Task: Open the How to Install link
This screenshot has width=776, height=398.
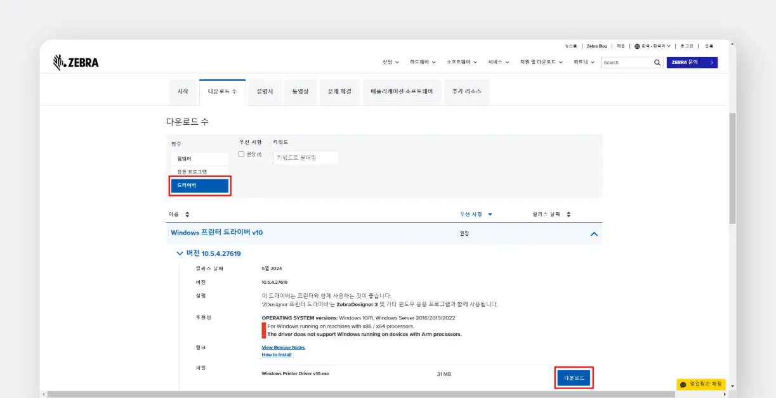Action: [277, 354]
